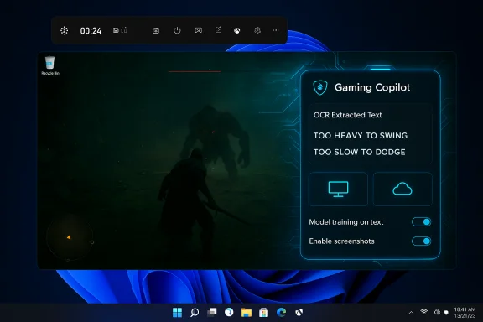Click the TOO SLOW TO DODGE text

(x=359, y=153)
